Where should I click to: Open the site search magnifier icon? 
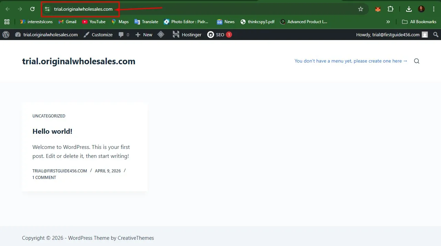[x=417, y=61]
